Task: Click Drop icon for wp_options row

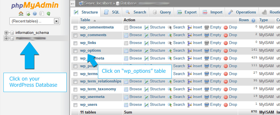Action: 226,51
